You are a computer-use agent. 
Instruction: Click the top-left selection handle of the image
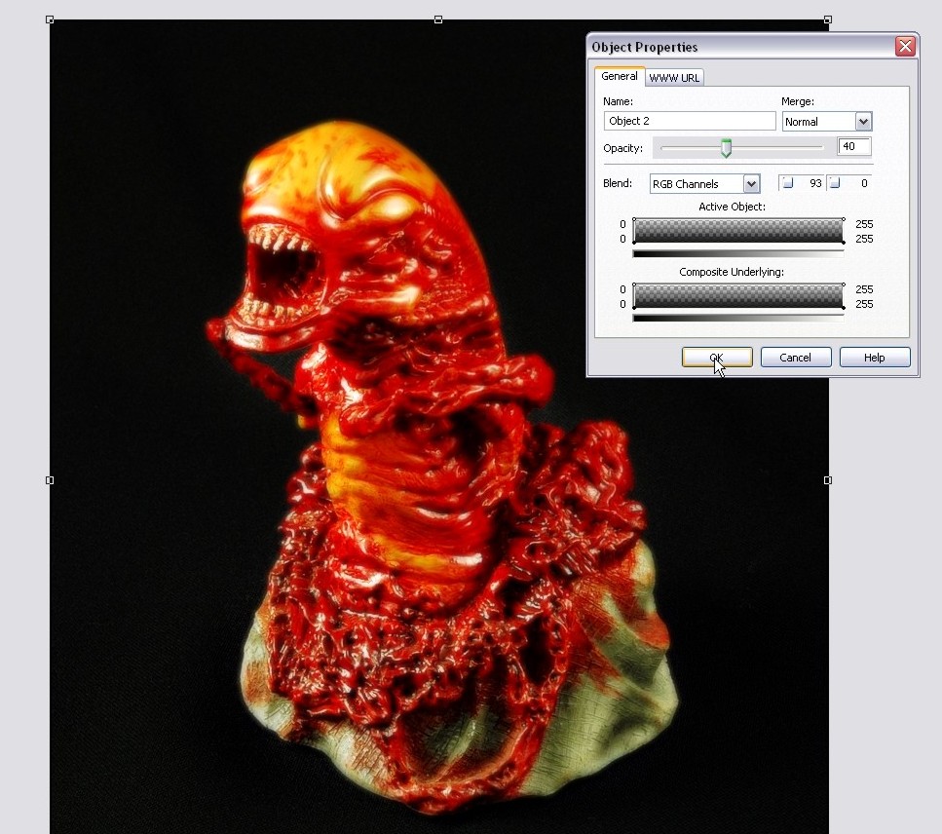50,19
